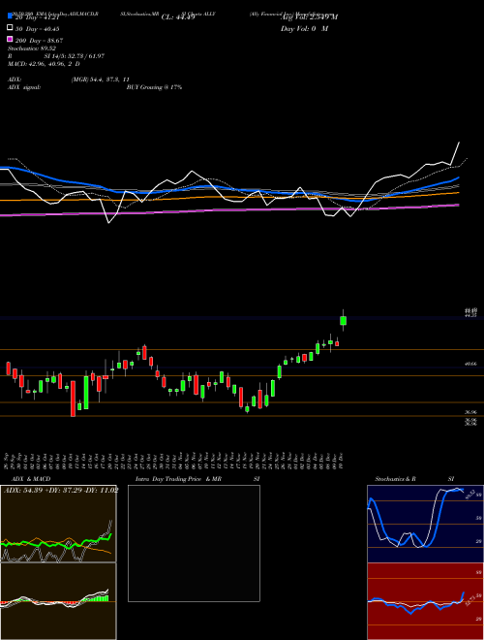Click the 89.52 value label on Stochastics chart
This screenshot has width=484, height=640.
(469, 495)
